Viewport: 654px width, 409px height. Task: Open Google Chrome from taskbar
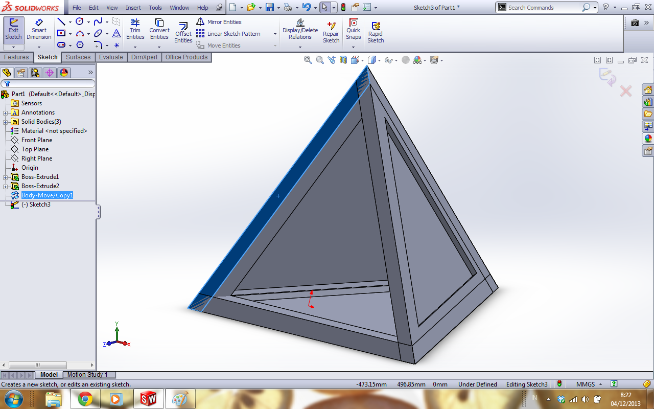coord(85,399)
